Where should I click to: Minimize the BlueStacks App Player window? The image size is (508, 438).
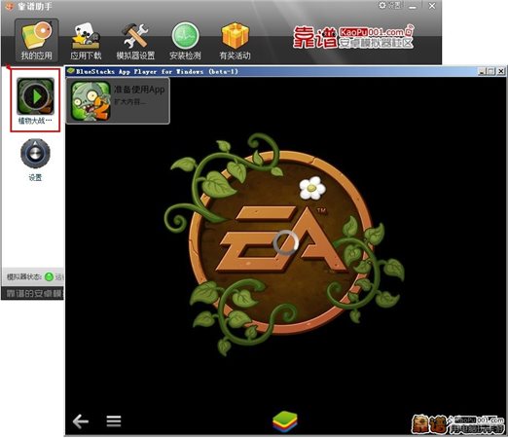pos(482,71)
